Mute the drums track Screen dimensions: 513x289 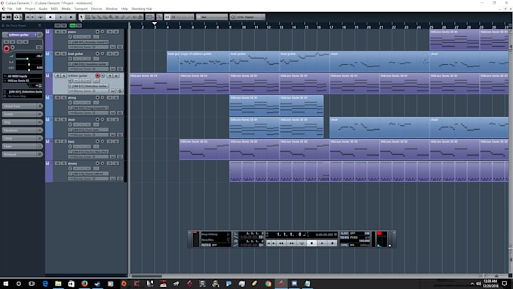pyautogui.click(x=57, y=163)
